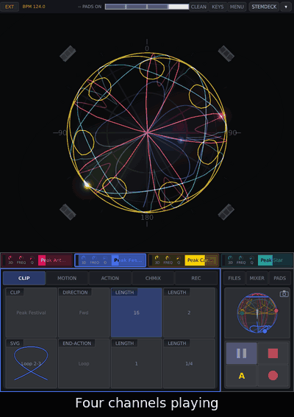294x417 pixels.
Task: Click the rear-left speaker icon
Action: coord(68,212)
